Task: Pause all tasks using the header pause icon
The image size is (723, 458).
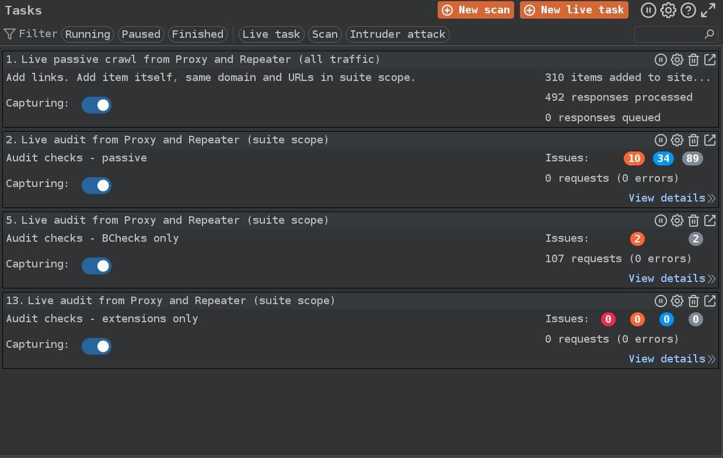Action: pyautogui.click(x=648, y=10)
